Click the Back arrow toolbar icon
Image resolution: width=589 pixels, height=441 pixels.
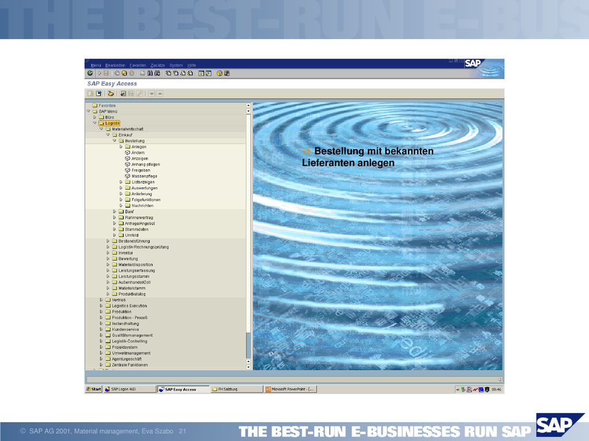[x=117, y=73]
